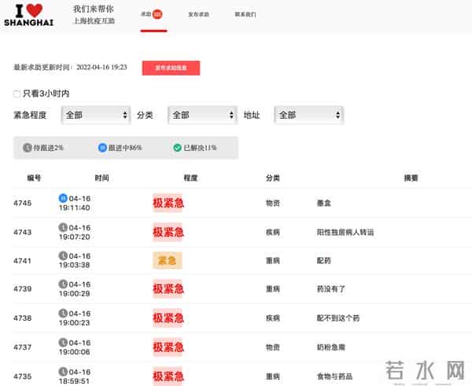Click the I Love Shanghai logo
Image resolution: width=472 pixels, height=386 pixels.
coord(29,15)
